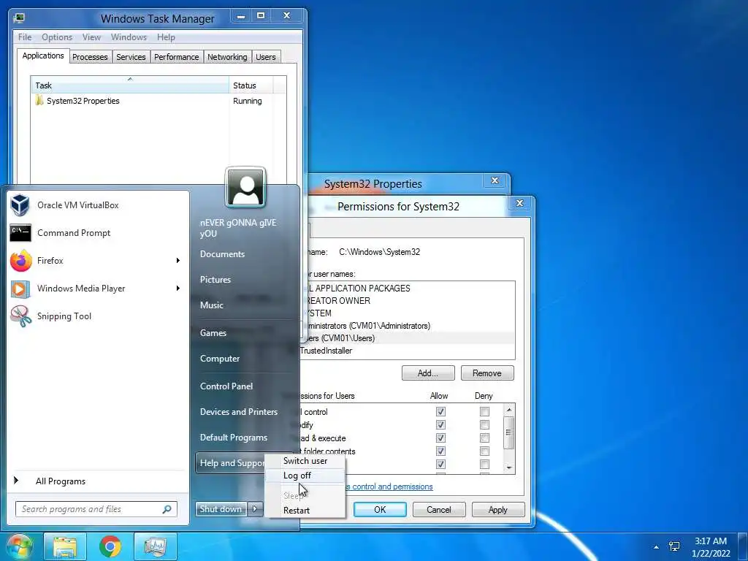Open the Shut down options arrow

[255, 509]
